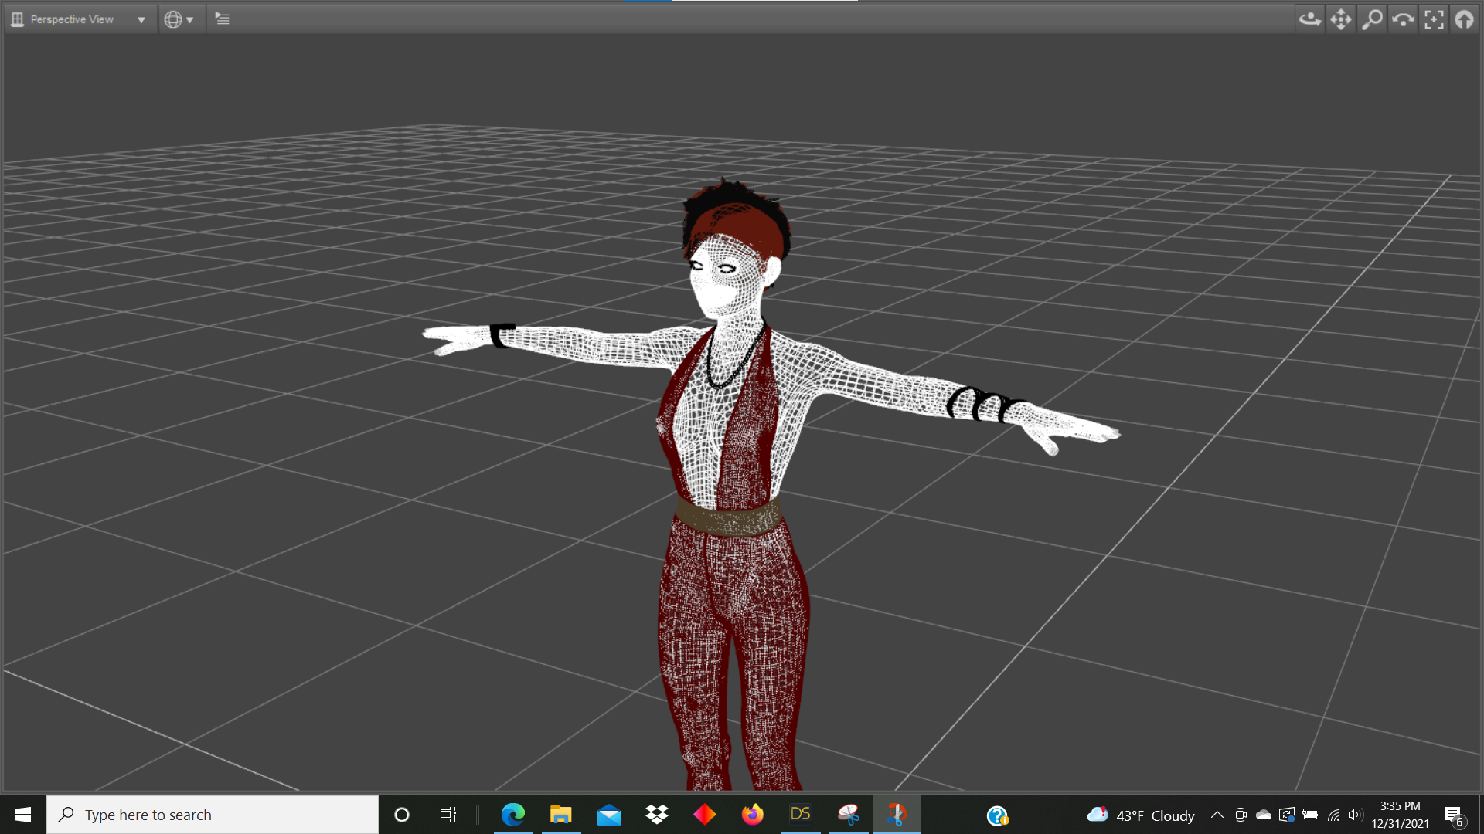Activate the camera Zoom magnifier tool

pos(1372,19)
